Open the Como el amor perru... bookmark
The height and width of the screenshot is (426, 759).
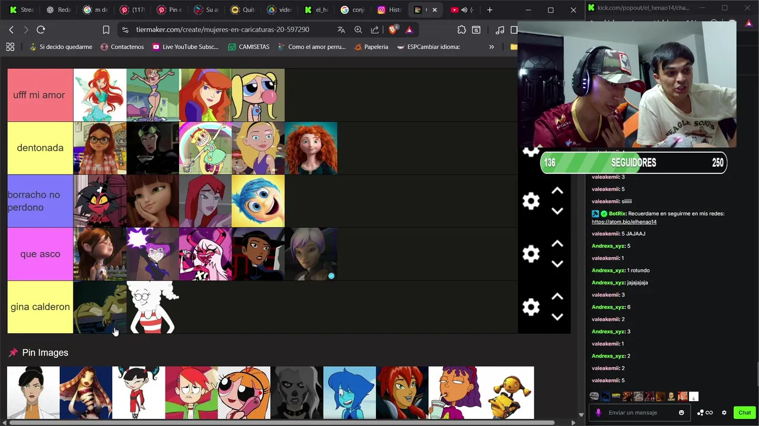pos(311,47)
